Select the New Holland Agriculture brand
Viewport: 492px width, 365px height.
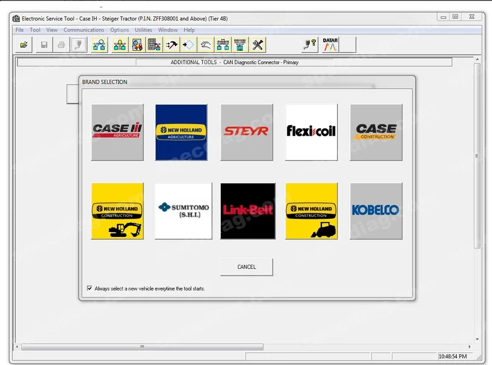click(182, 132)
